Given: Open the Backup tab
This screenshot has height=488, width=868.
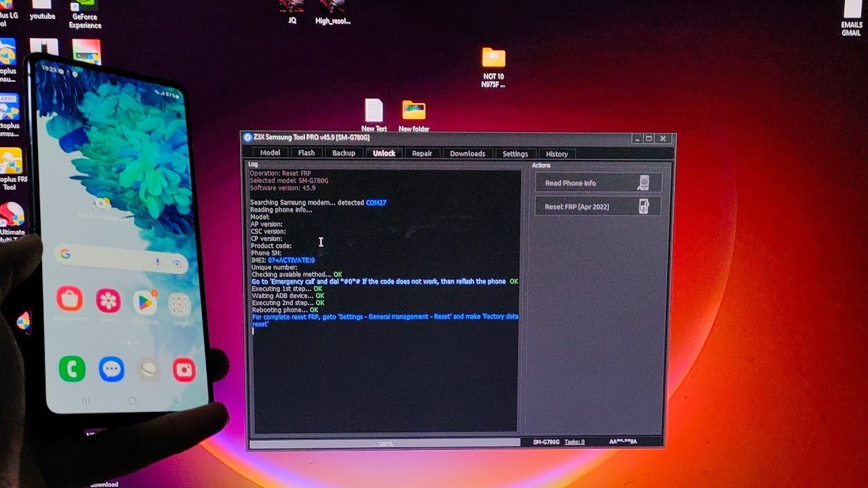Looking at the screenshot, I should (x=344, y=153).
